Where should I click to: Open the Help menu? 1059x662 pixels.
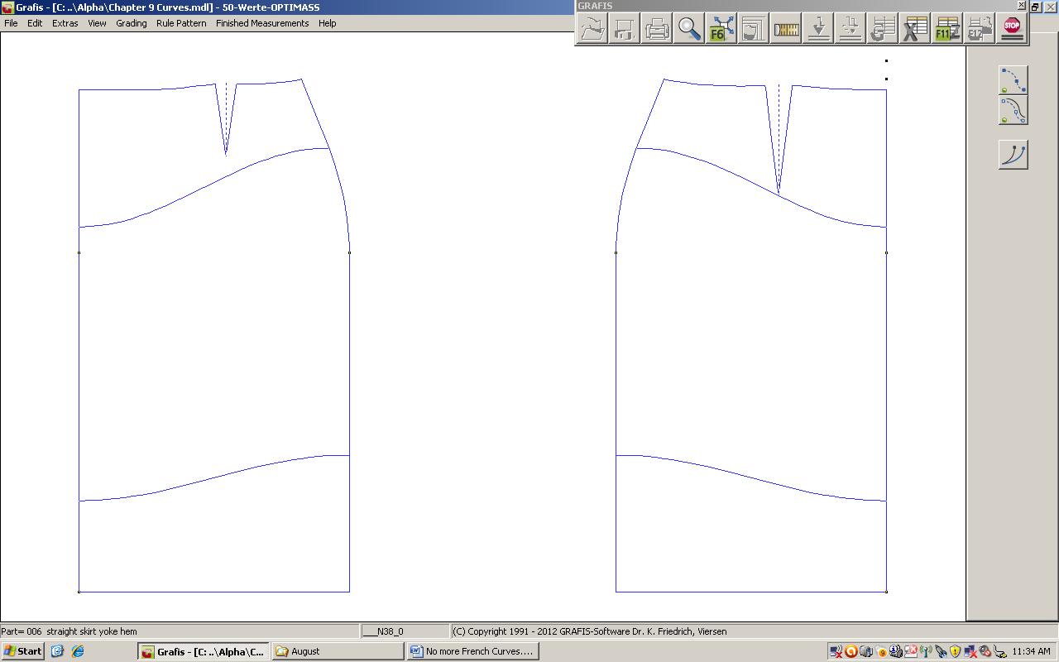[x=328, y=23]
